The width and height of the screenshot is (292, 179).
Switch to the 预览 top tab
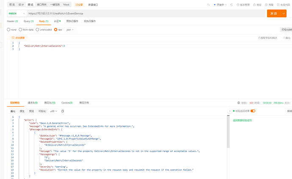click(x=12, y=5)
